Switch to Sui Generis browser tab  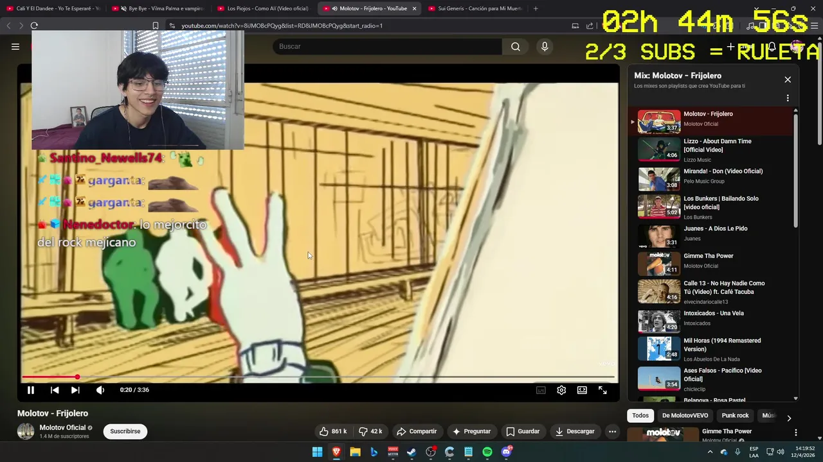[x=475, y=8]
